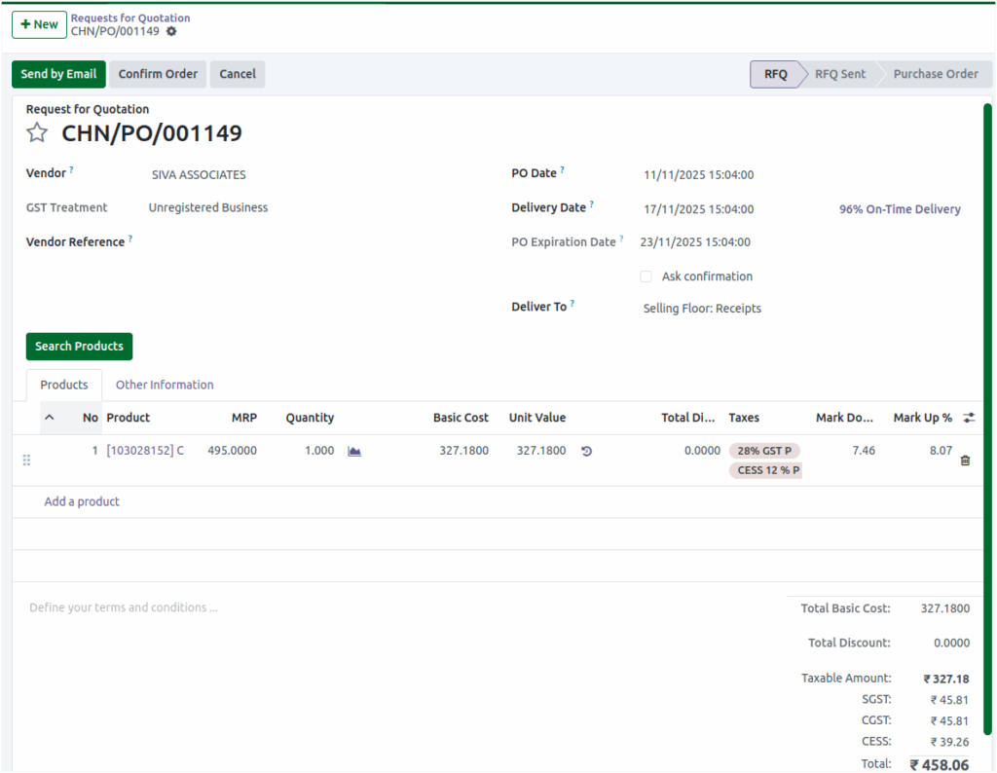This screenshot has width=997, height=773.
Task: Collapse sort order using chevron above No column
Action: tap(50, 417)
